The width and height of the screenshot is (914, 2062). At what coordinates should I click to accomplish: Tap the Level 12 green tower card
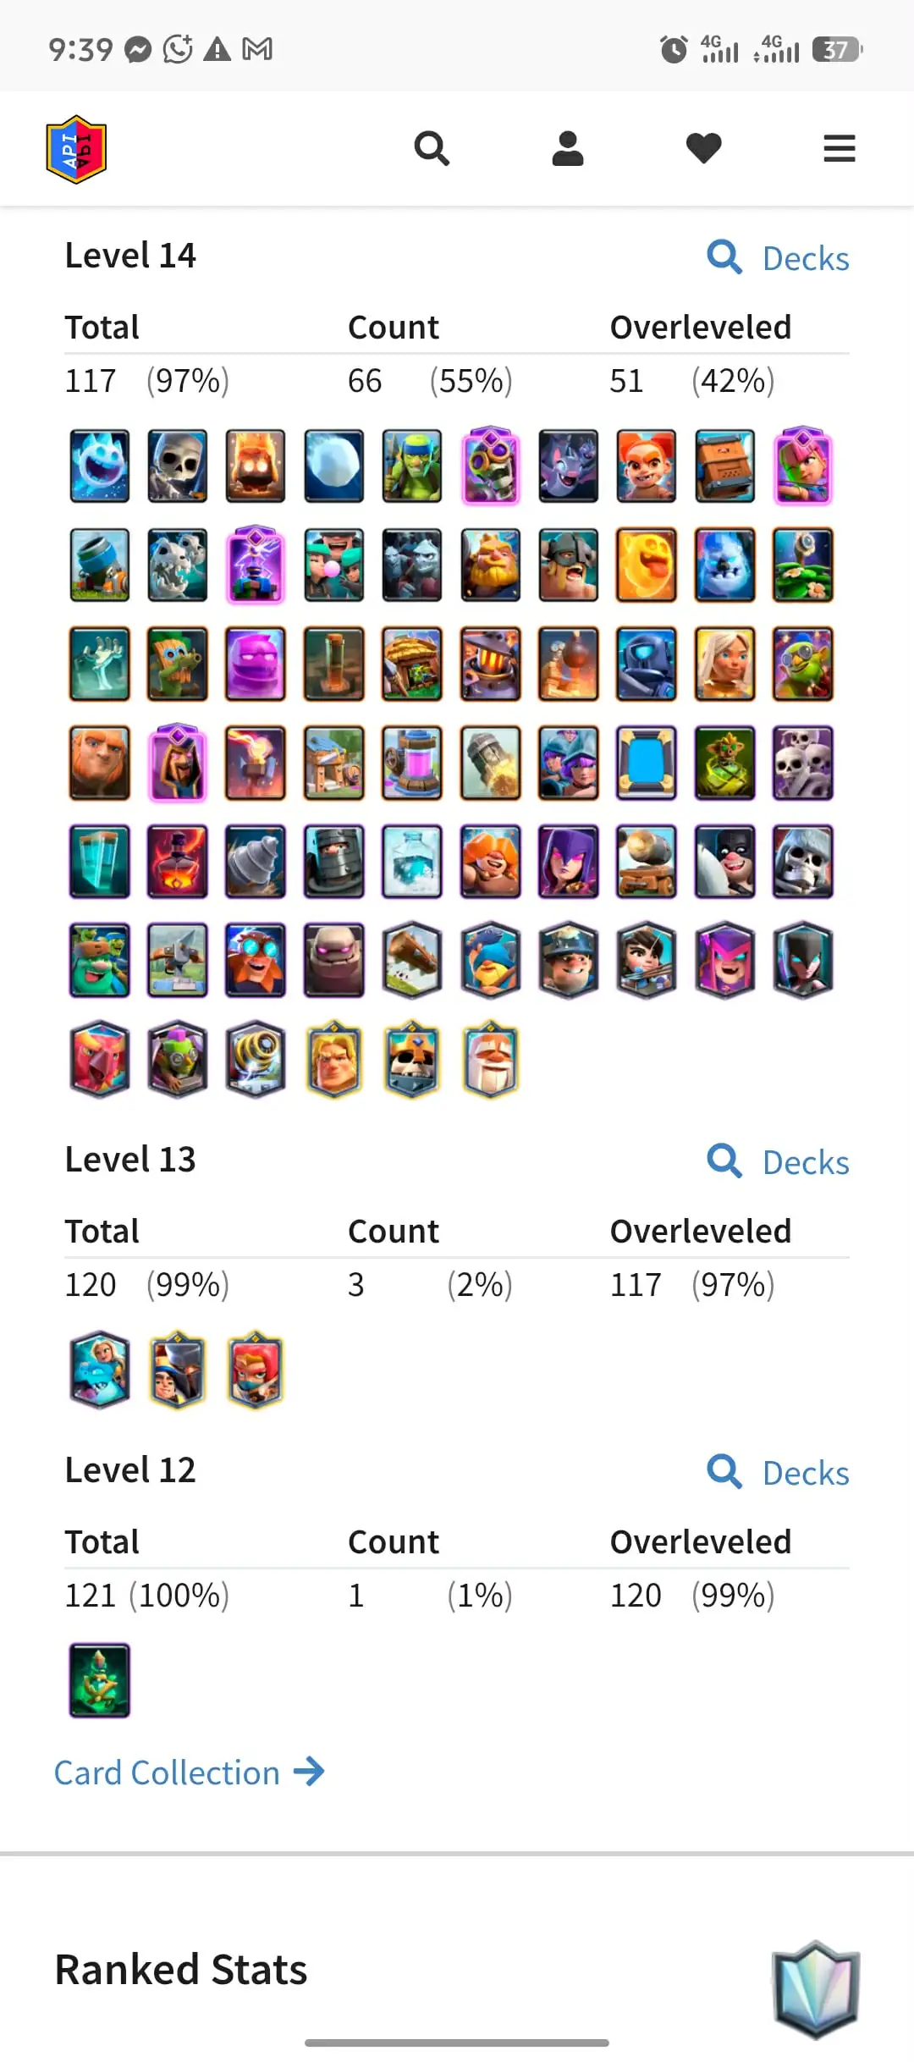[x=100, y=1680]
